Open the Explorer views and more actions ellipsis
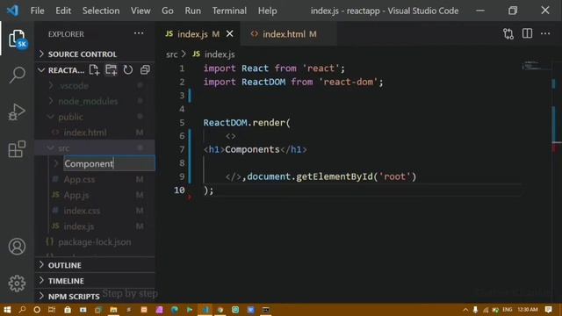Viewport: 562px width, 316px height. [139, 33]
